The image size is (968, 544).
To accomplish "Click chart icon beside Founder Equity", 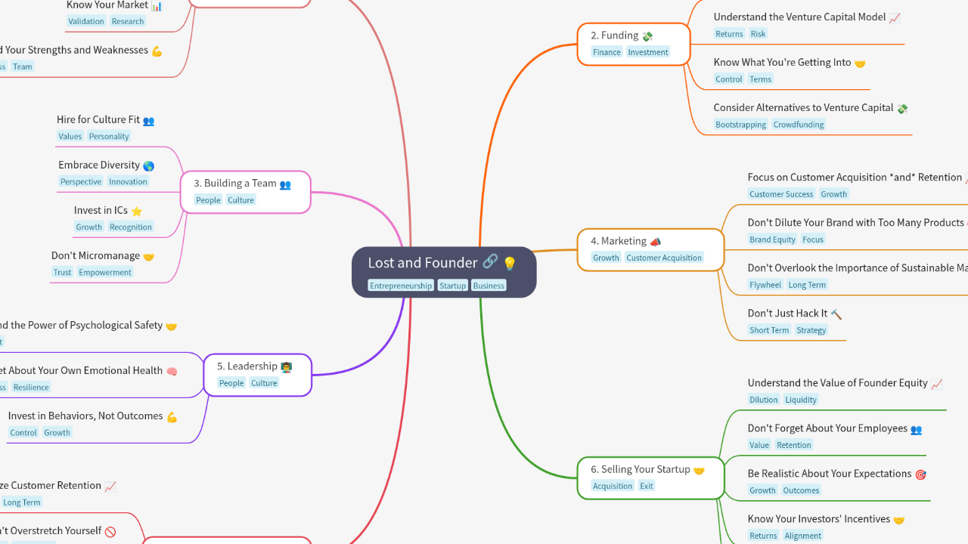I will pyautogui.click(x=937, y=383).
